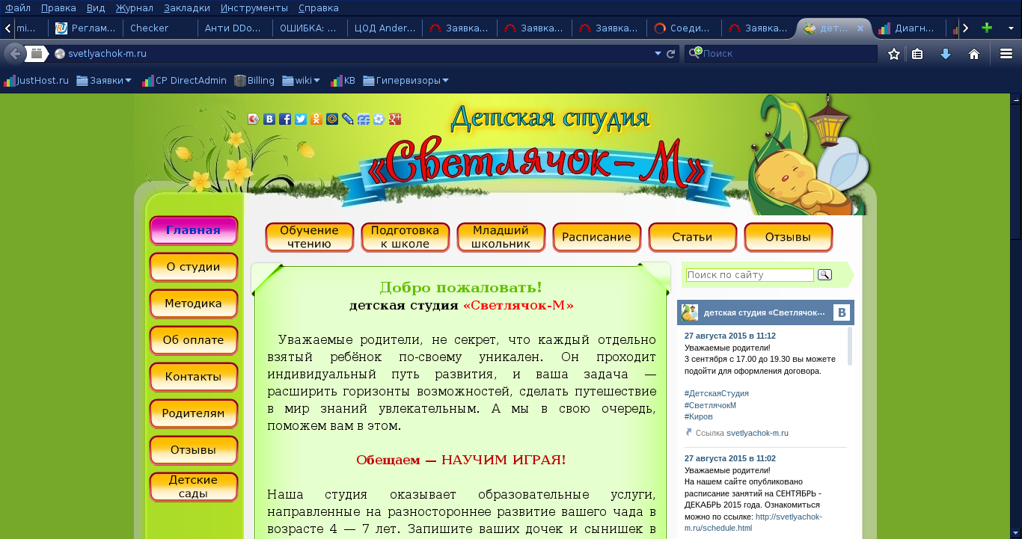
Task: Click the VK widget scrollbar
Action: (850, 346)
